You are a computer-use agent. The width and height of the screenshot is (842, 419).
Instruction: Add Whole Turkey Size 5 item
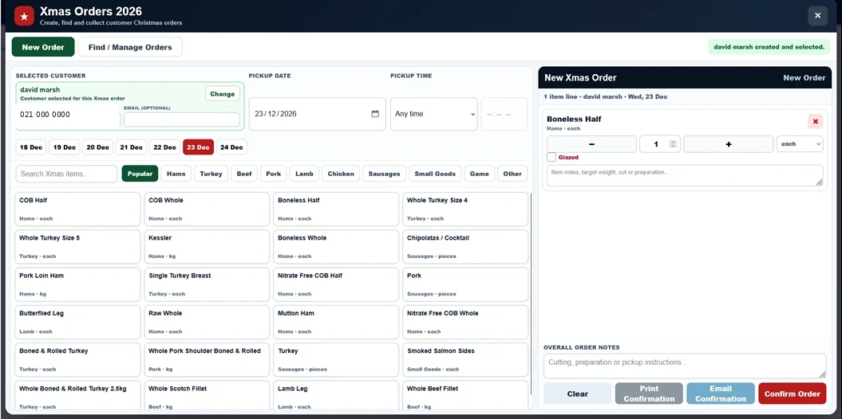[x=77, y=246]
